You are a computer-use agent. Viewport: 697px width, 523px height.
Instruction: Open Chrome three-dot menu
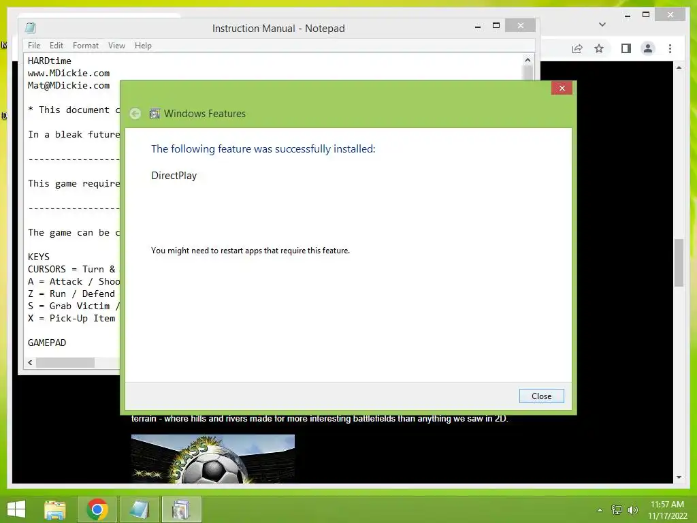tap(670, 48)
